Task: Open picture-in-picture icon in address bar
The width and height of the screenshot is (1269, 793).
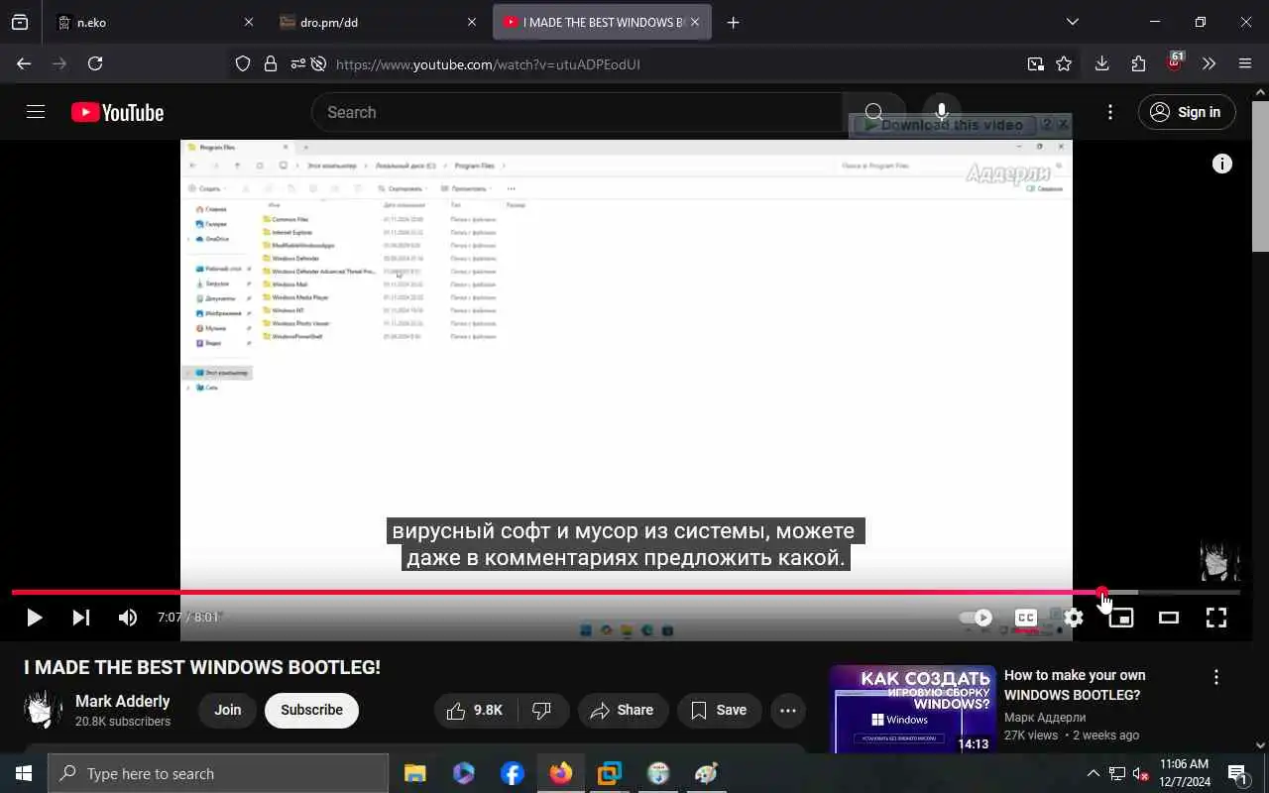Action: [x=1036, y=63]
